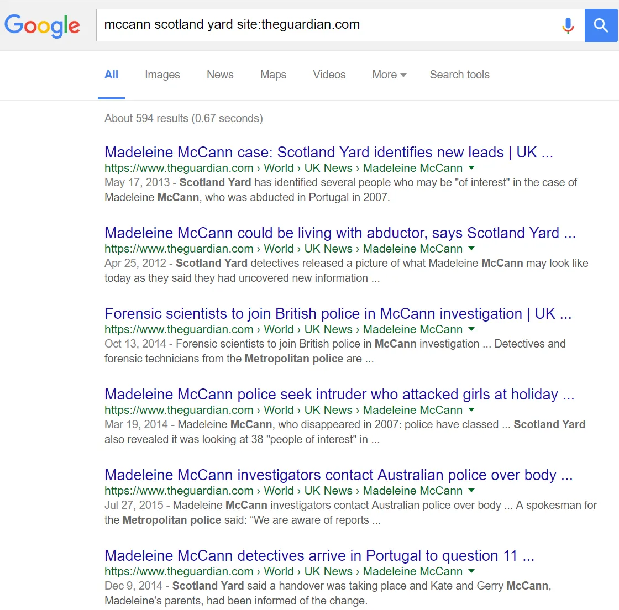Screen dimensions: 619x610
Task: Expand green arrow under 'Forensic scientists' result
Action: [471, 329]
